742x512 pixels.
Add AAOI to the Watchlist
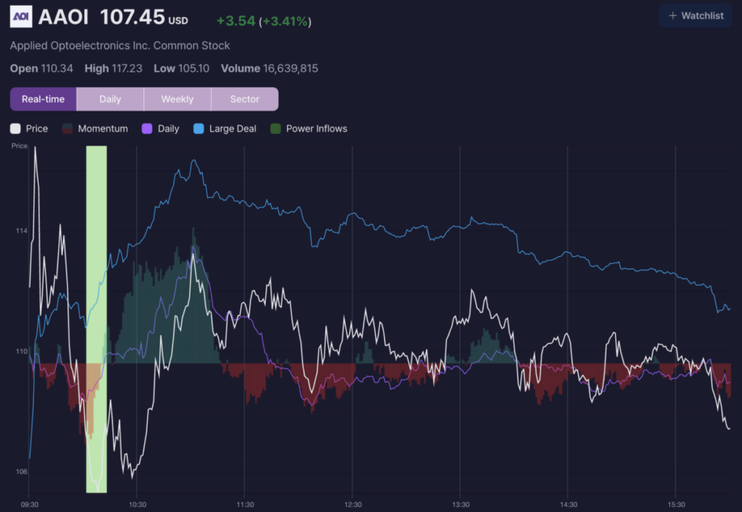[695, 16]
